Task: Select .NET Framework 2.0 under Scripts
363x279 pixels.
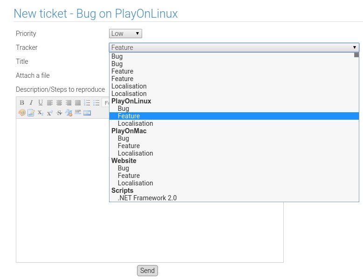Action: pos(234,198)
